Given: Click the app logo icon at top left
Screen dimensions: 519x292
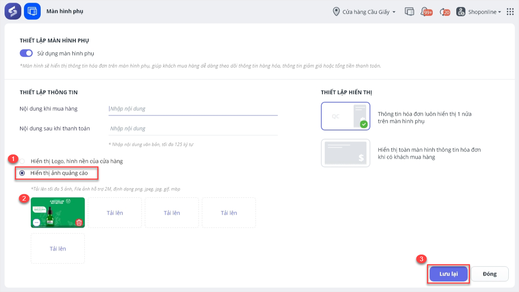Looking at the screenshot, I should (x=13, y=11).
